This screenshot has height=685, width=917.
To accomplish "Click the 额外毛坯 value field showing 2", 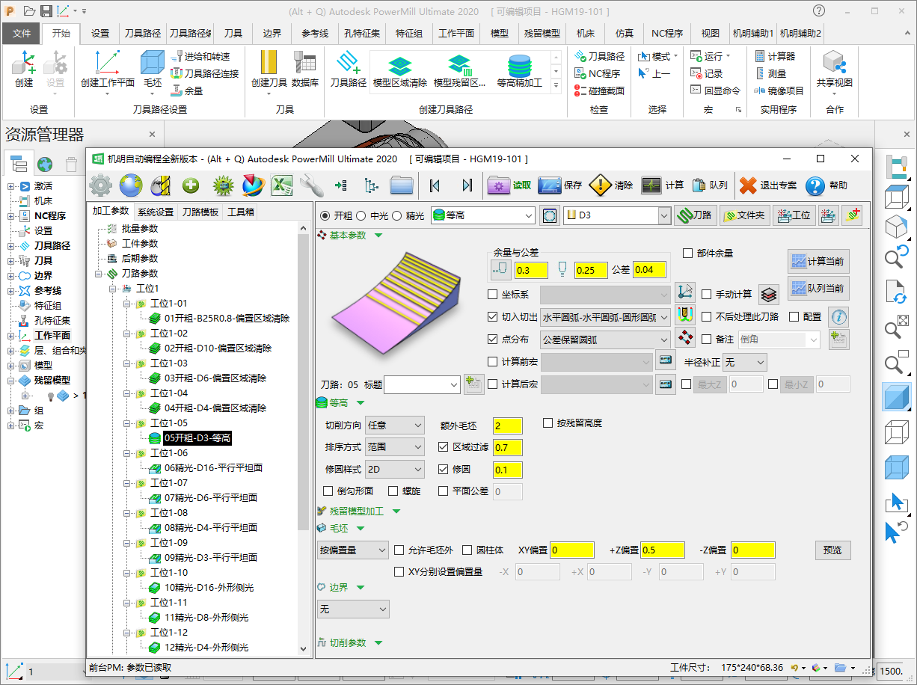I will tap(508, 426).
